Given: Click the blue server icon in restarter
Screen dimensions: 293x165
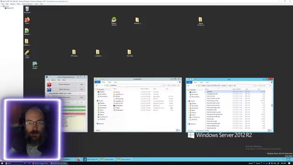Looking at the screenshot, I should pos(49,89).
